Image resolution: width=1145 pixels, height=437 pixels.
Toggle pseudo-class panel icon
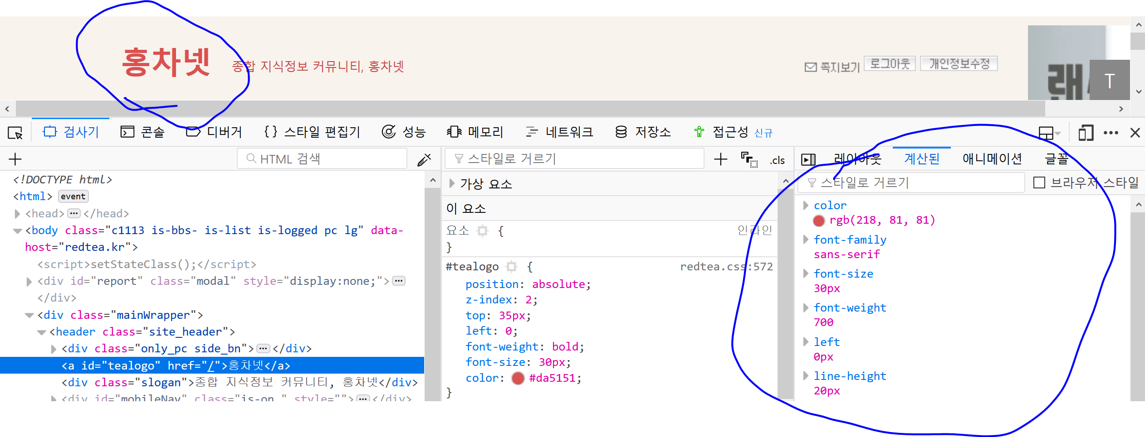pos(749,159)
